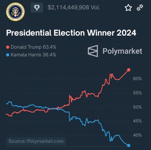Click the blue Kamala Harris legend dot
This screenshot has width=151, height=150.
(x=8, y=55)
